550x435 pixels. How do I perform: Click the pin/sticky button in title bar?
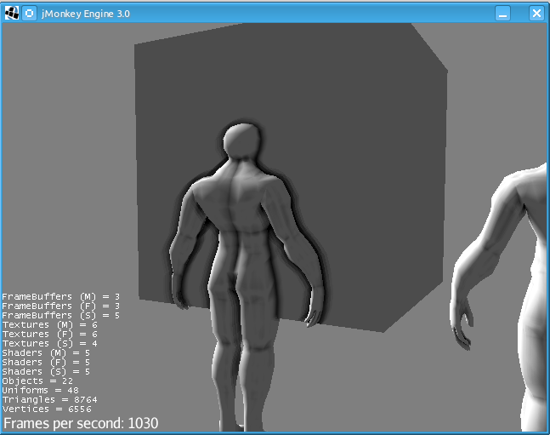tap(30, 14)
